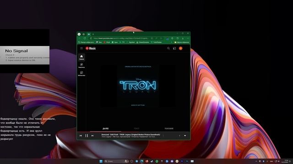Open the Firefox taskbar icon
The width and height of the screenshot is (293, 164).
(x=146, y=161)
